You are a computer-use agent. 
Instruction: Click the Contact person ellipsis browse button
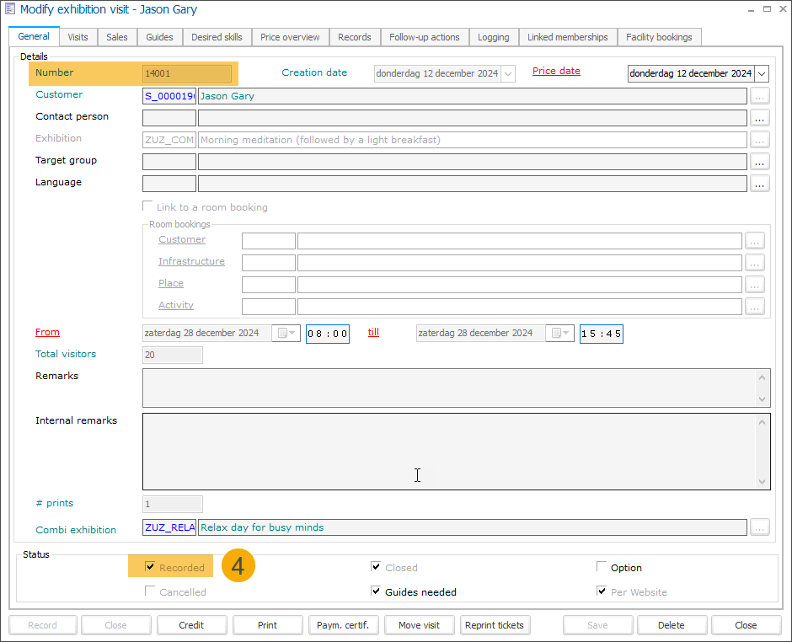click(x=760, y=118)
